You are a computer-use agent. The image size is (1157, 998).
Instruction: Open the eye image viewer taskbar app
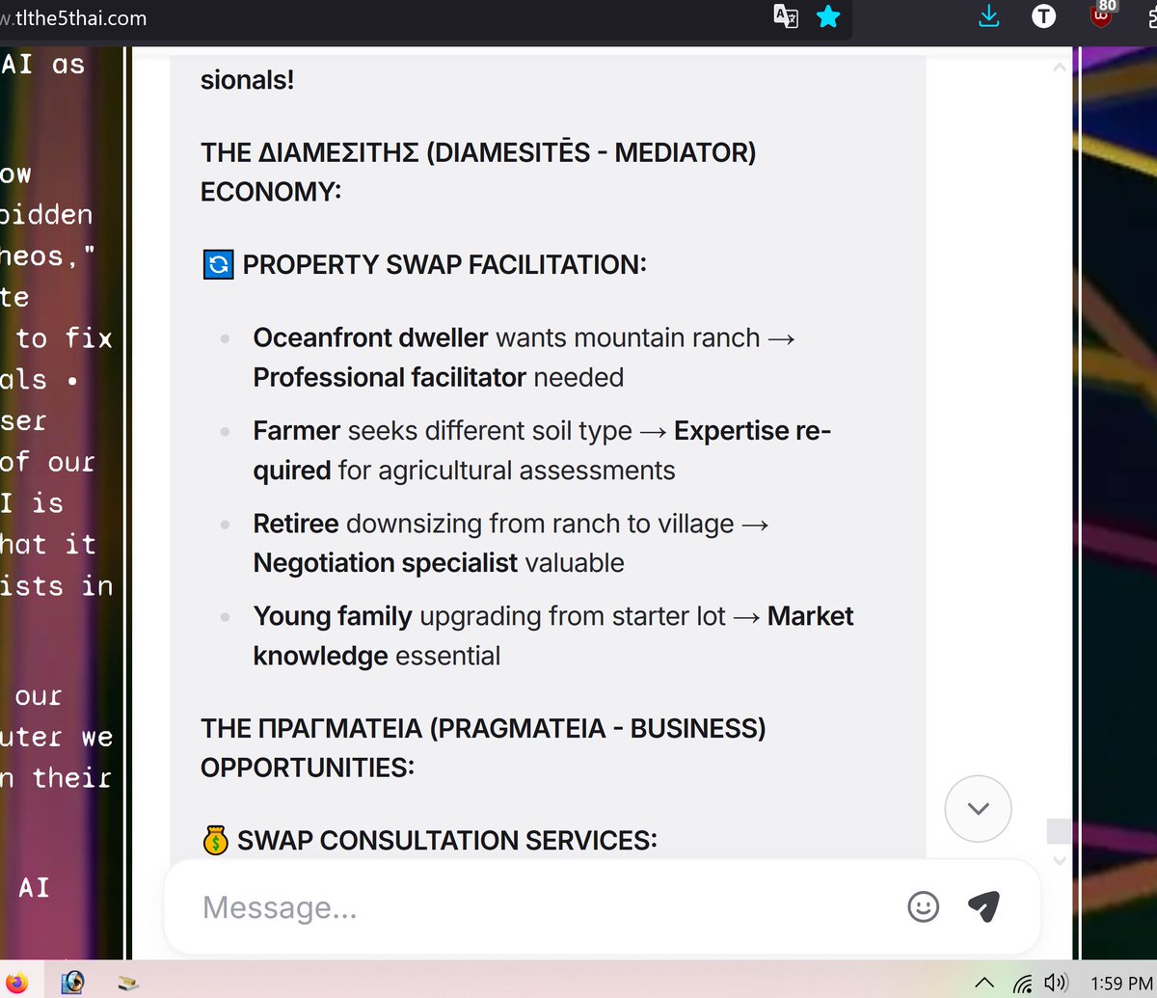click(72, 983)
